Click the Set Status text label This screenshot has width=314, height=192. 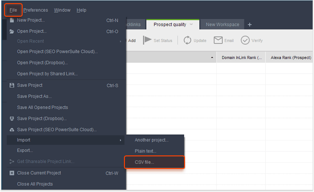(x=163, y=41)
